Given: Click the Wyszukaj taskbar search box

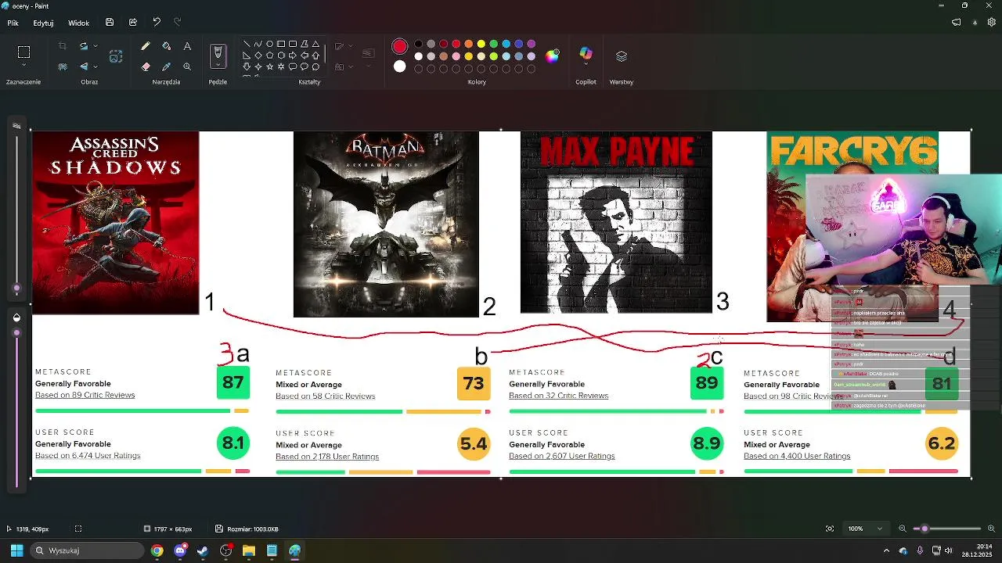Looking at the screenshot, I should click(x=88, y=550).
